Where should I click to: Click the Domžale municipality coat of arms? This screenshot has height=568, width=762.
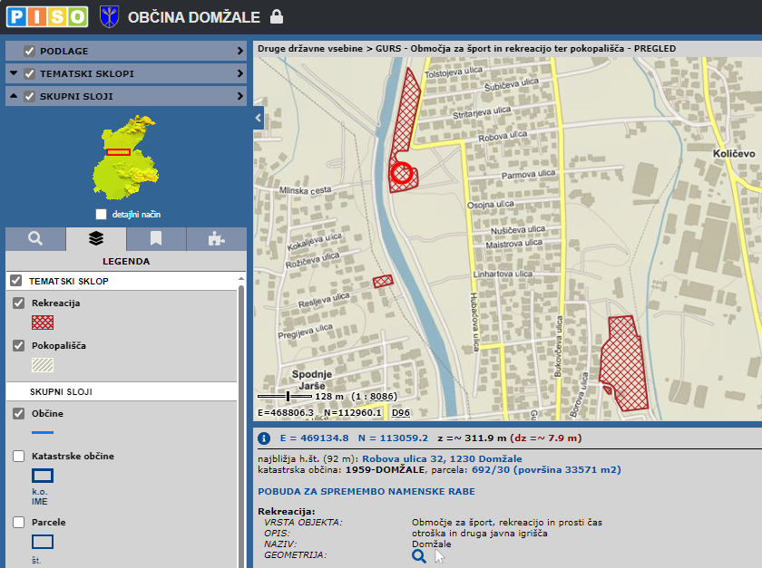pos(109,16)
